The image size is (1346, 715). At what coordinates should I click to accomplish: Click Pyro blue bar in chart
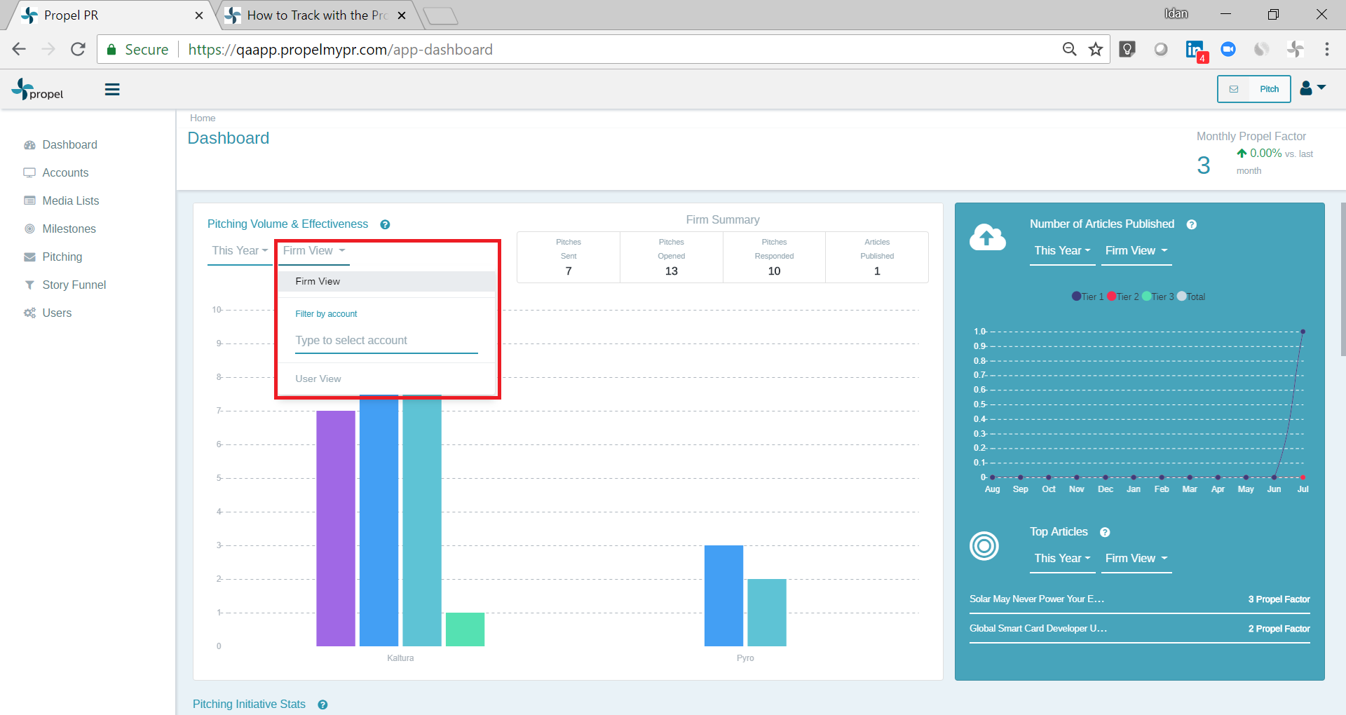(x=723, y=596)
